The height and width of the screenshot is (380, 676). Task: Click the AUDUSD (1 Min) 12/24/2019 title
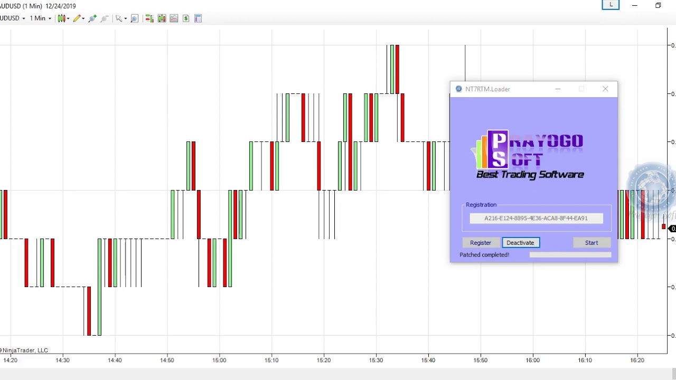click(38, 6)
